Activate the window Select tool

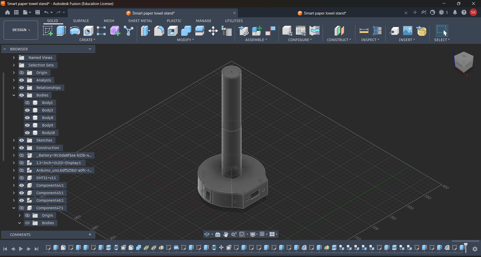tap(442, 31)
